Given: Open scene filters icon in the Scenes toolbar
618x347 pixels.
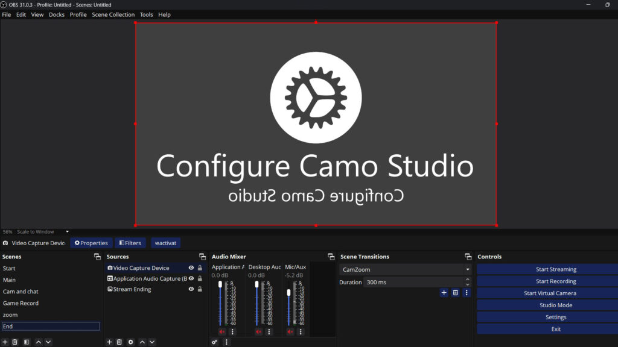Looking at the screenshot, I should [x=27, y=342].
